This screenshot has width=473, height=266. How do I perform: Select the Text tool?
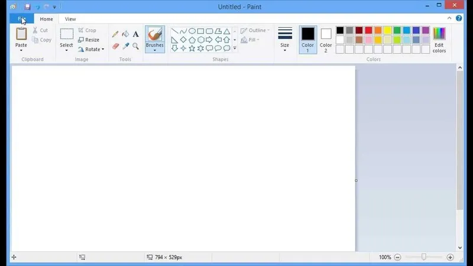click(135, 34)
